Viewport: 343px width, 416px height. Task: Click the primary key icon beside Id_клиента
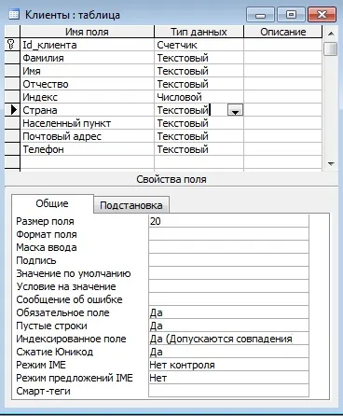coord(11,45)
